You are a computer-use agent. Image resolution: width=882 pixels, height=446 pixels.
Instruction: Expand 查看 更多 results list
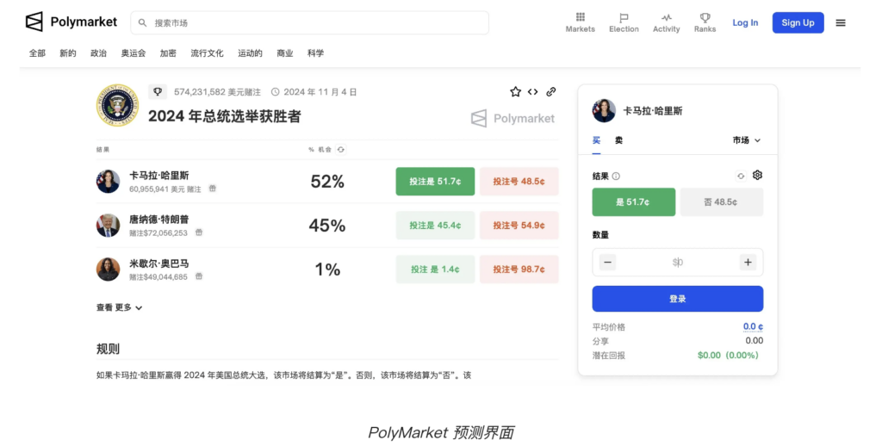tap(119, 307)
